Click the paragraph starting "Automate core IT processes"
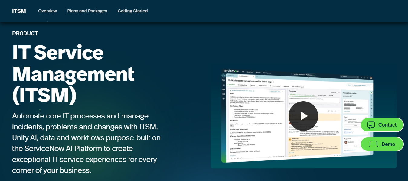Viewport: 408px width, 181px height. (86, 143)
